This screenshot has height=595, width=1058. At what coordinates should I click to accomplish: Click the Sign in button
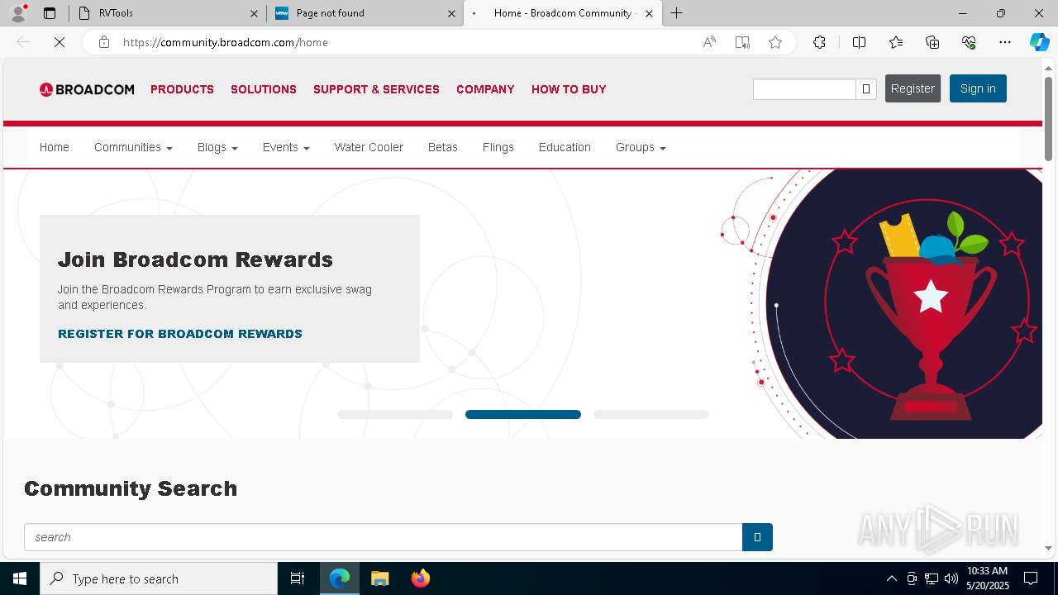(x=978, y=88)
